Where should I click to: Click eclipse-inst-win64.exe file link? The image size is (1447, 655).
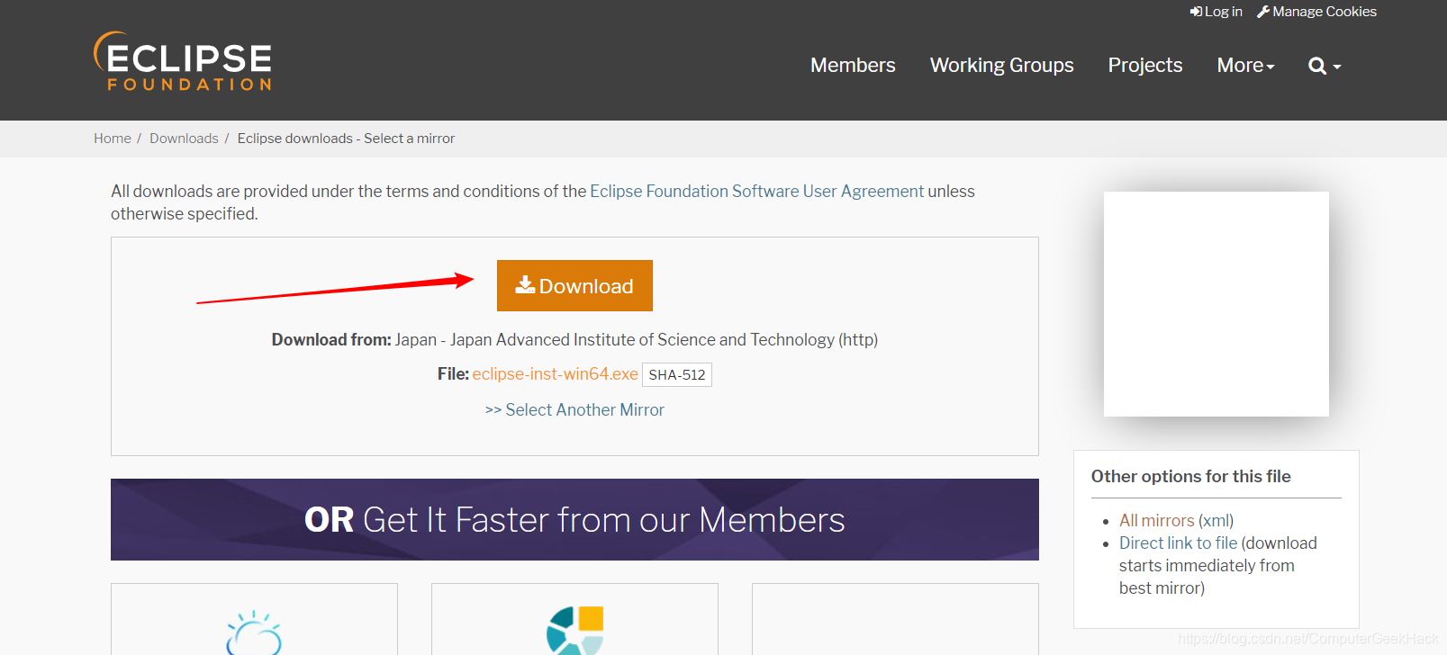click(555, 374)
